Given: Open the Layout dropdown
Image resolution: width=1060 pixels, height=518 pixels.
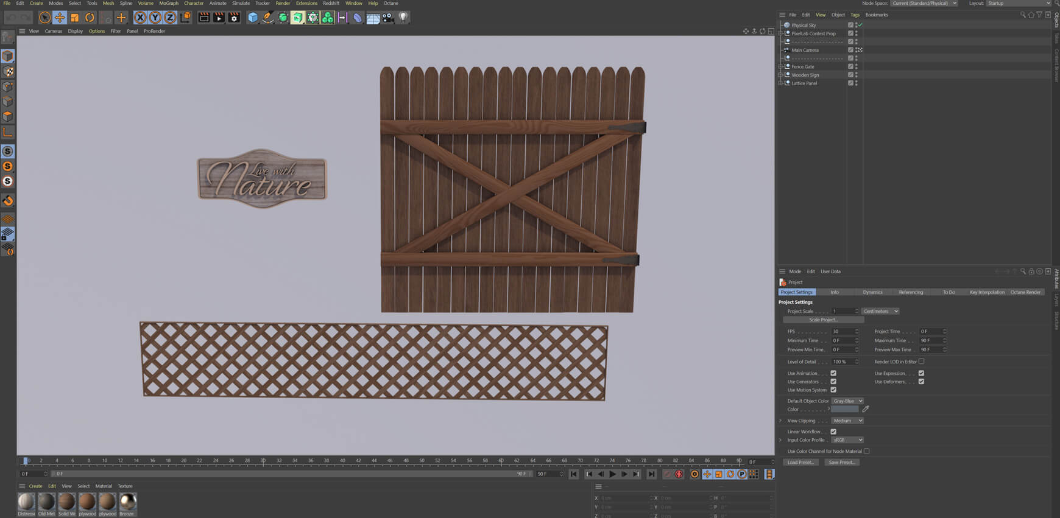Looking at the screenshot, I should pyautogui.click(x=1019, y=3).
